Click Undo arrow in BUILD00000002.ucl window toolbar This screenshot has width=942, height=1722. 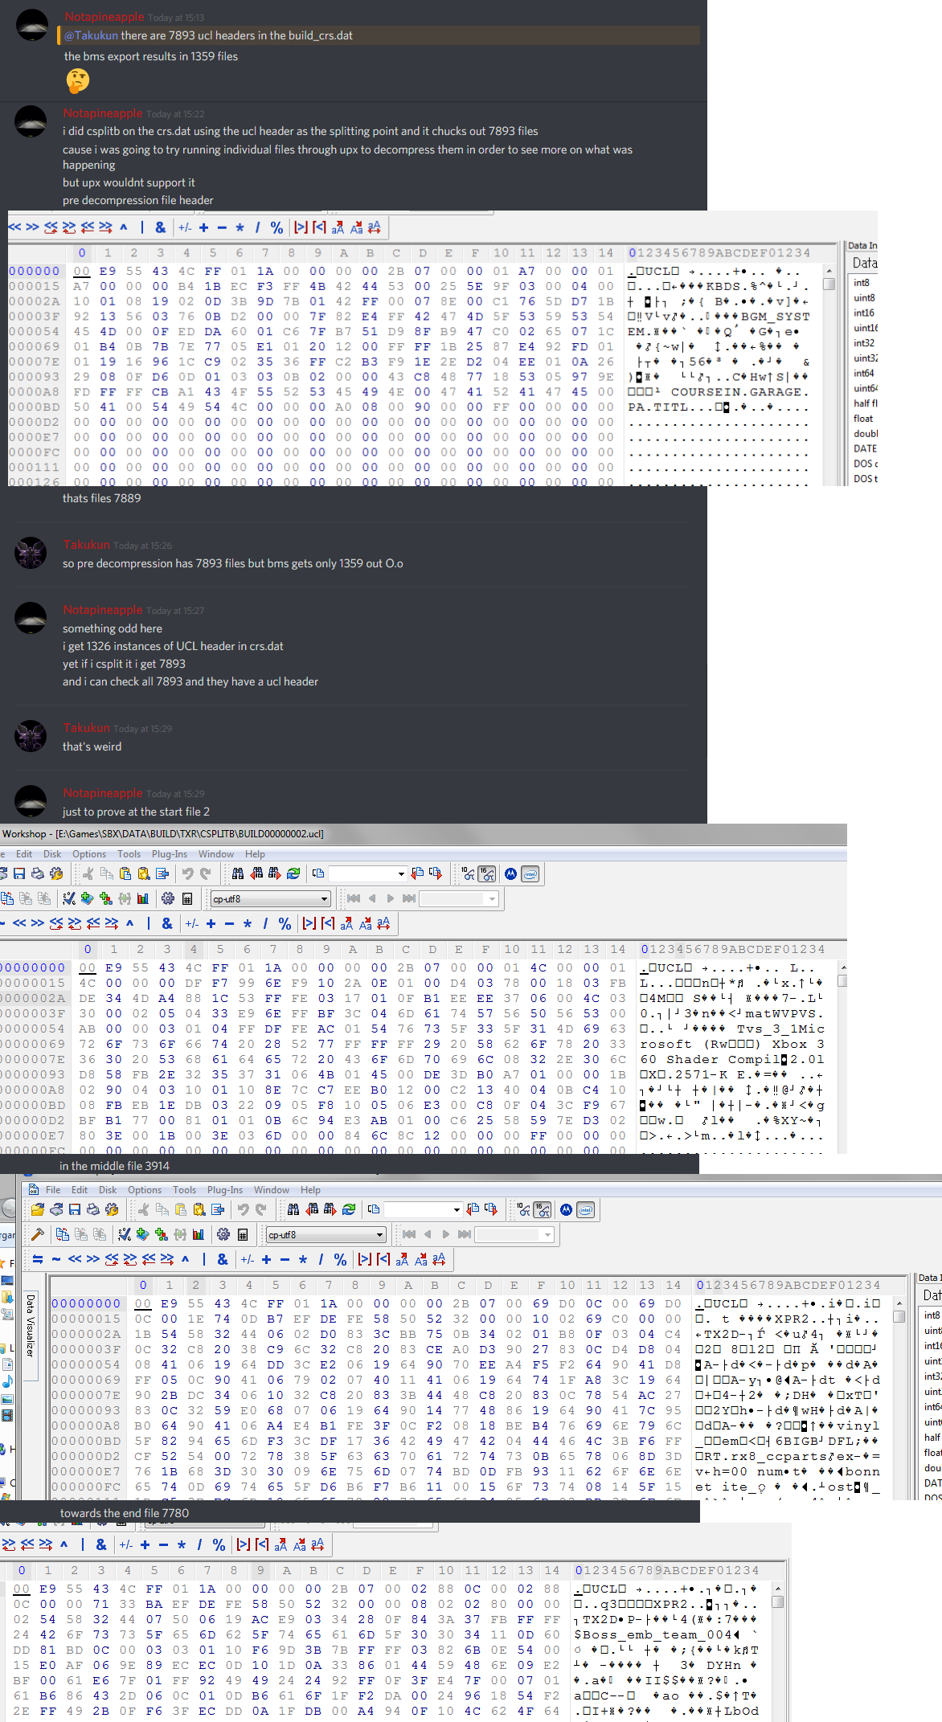pyautogui.click(x=187, y=873)
